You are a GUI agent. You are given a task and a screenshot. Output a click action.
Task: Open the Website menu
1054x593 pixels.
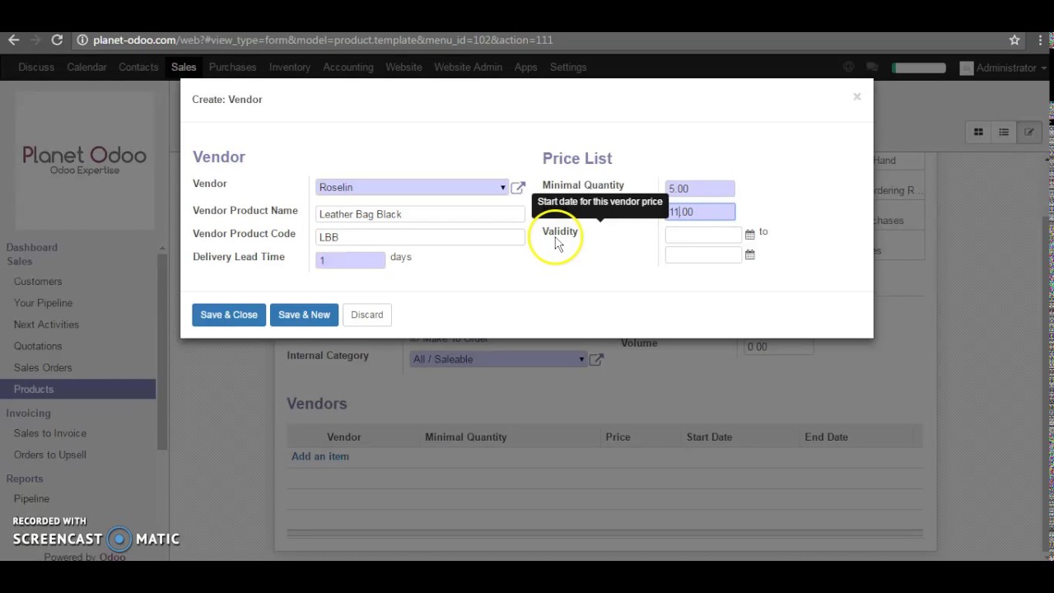[x=403, y=68]
